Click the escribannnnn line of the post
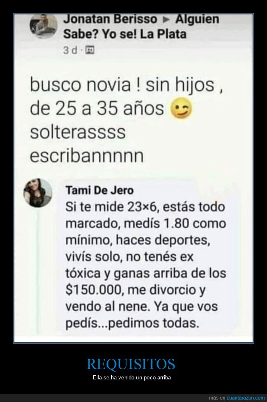Viewport: 267px width, 402px height. [87, 156]
